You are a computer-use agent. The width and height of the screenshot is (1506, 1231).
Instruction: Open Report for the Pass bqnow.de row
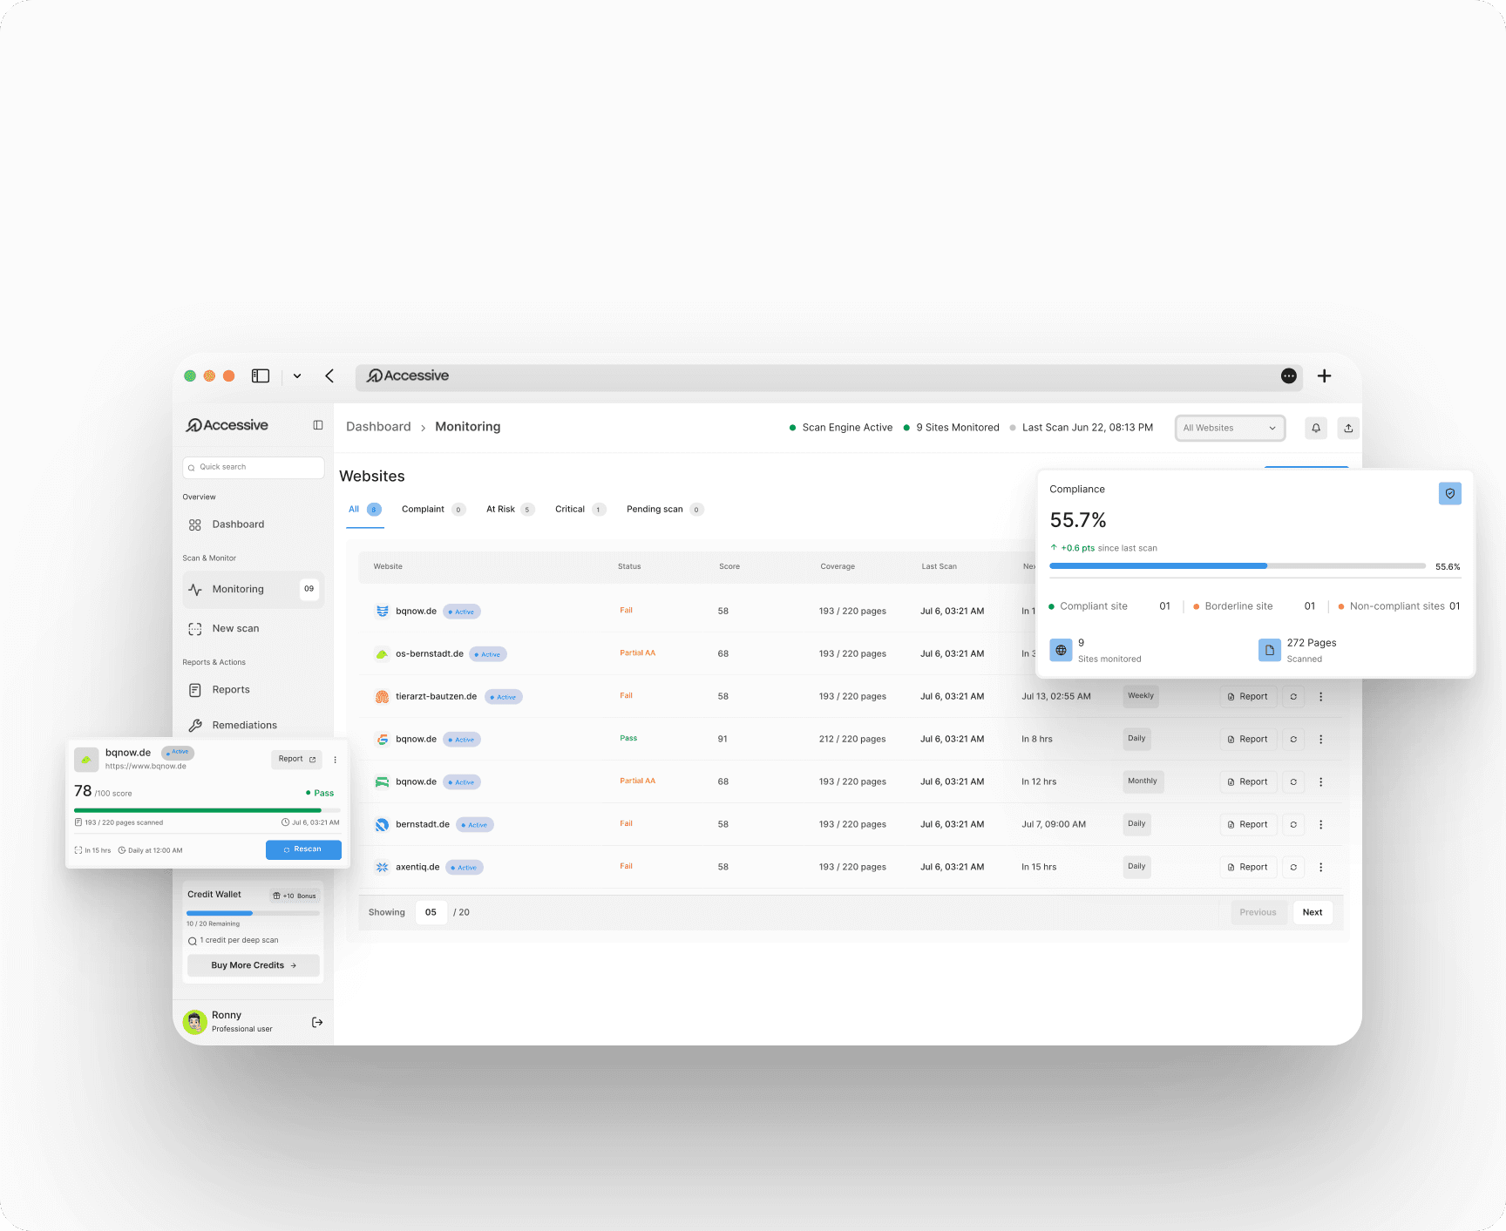[1248, 739]
